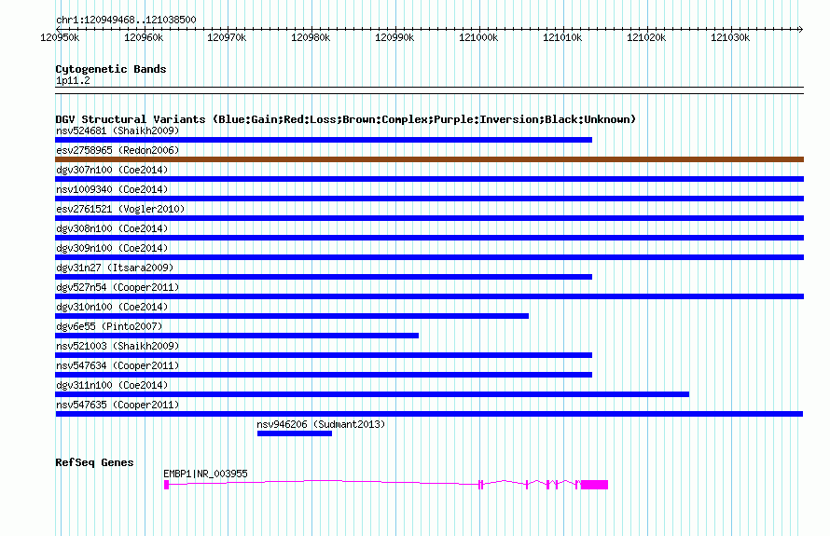This screenshot has height=536, width=830.
Task: Open dgv308n100 (Coe2014) entry
Action: (x=112, y=228)
